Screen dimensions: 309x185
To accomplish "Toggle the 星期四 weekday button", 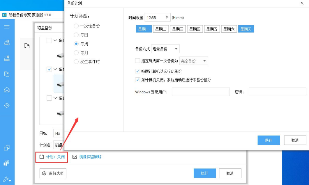I will pyautogui.click(x=195, y=29).
